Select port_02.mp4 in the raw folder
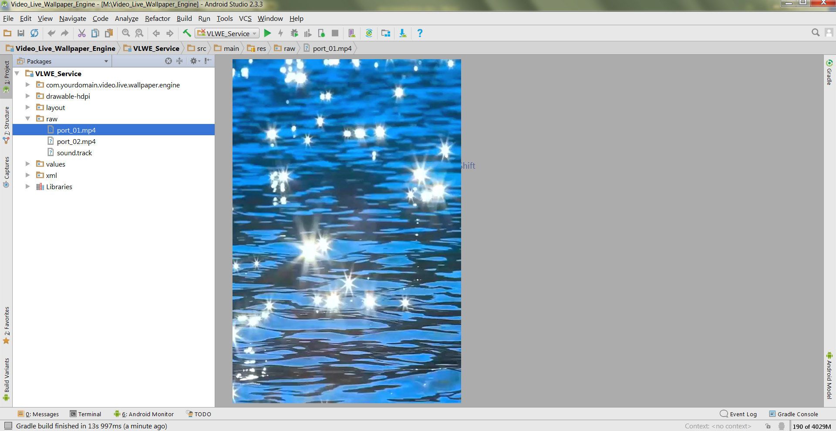836x431 pixels. coord(76,141)
